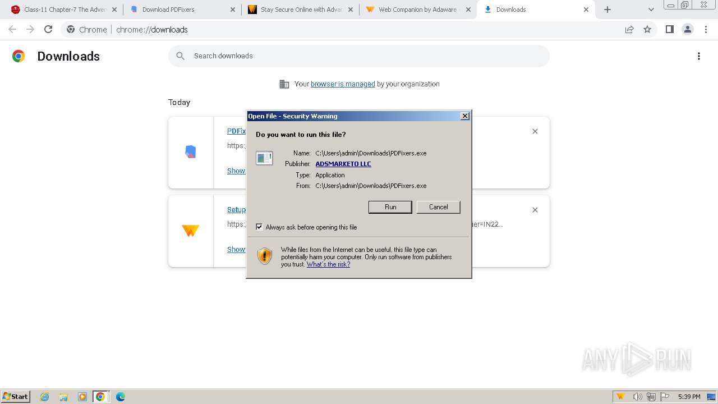The height and width of the screenshot is (404, 718).
Task: Bookmark this page with star icon
Action: (647, 29)
